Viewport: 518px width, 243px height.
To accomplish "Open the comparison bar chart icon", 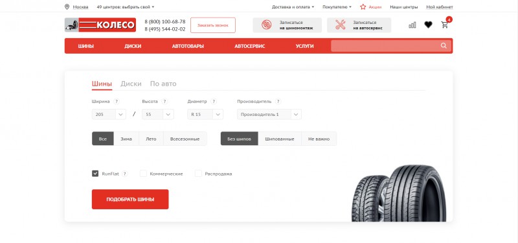I will 412,25.
